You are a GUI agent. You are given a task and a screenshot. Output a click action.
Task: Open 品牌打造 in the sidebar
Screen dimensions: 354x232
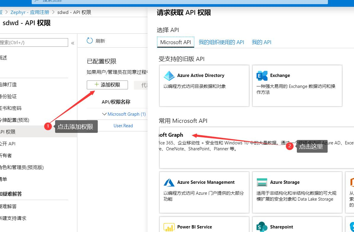point(8,85)
